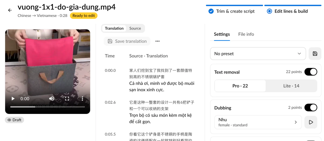Toggle the Dubbing switch
Image resolution: width=324 pixels, height=141 pixels.
[311, 107]
